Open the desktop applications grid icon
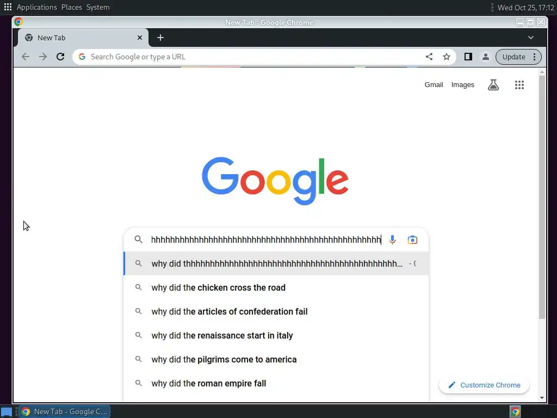The width and height of the screenshot is (557, 418). click(8, 7)
